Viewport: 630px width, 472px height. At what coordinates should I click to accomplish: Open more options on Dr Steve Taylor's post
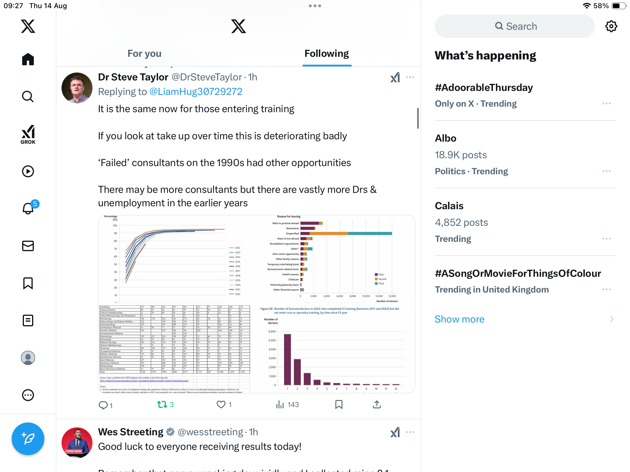click(410, 77)
